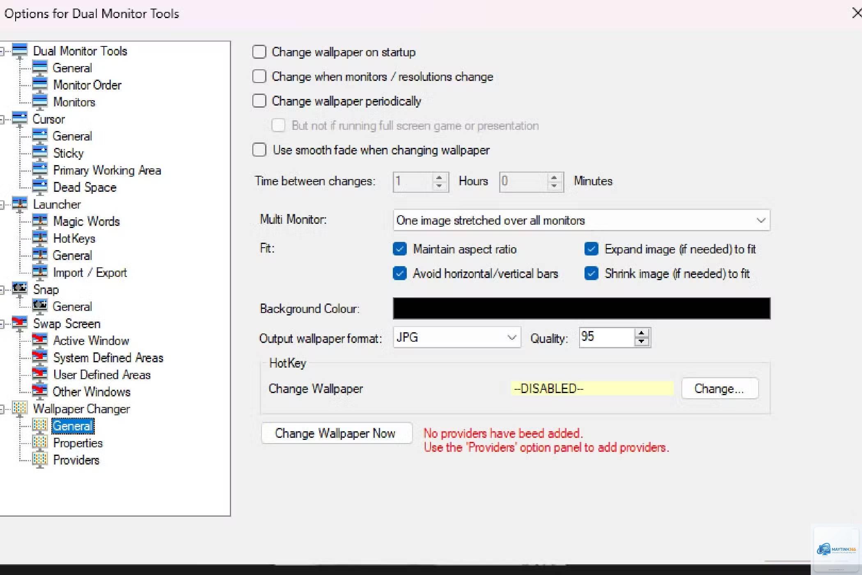Click the Cursor category icon
The height and width of the screenshot is (575, 862).
click(20, 119)
